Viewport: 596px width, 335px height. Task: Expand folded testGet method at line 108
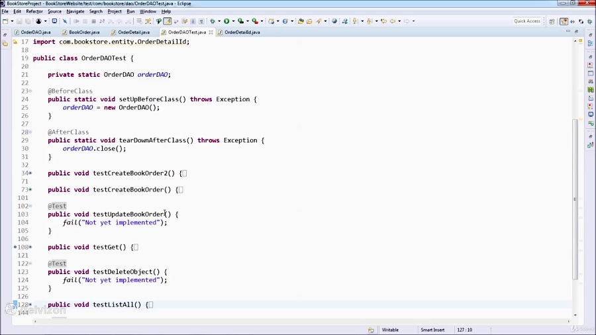30,247
